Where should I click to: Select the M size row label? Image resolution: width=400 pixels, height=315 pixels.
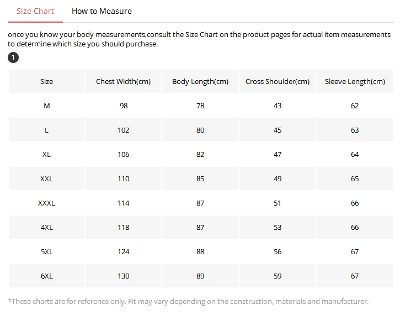click(47, 106)
